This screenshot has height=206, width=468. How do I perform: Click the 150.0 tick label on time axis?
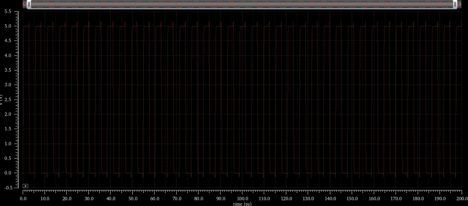click(x=352, y=199)
